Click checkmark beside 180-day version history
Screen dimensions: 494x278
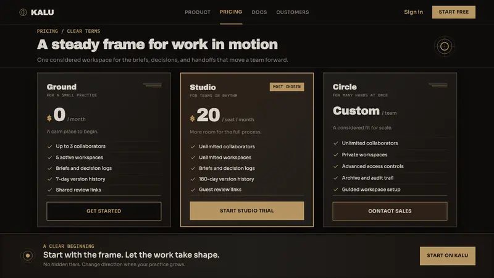point(193,179)
